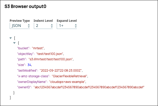Screen dimensions: 158x106
Task: Select the "objectKey" key
Action: tap(25, 54)
